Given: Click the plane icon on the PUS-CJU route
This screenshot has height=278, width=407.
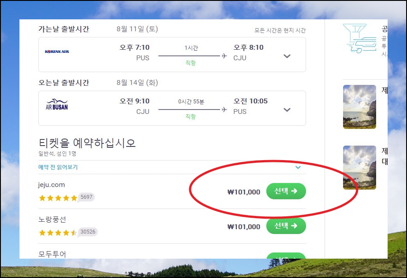Looking at the screenshot, I should point(224,56).
